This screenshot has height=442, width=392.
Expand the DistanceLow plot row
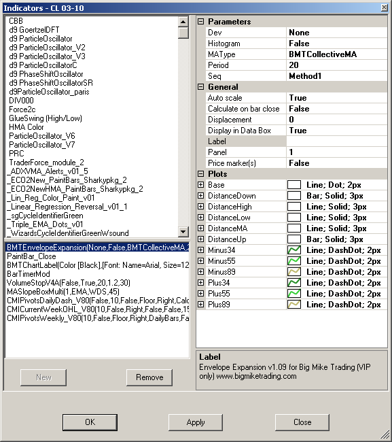tap(200, 218)
